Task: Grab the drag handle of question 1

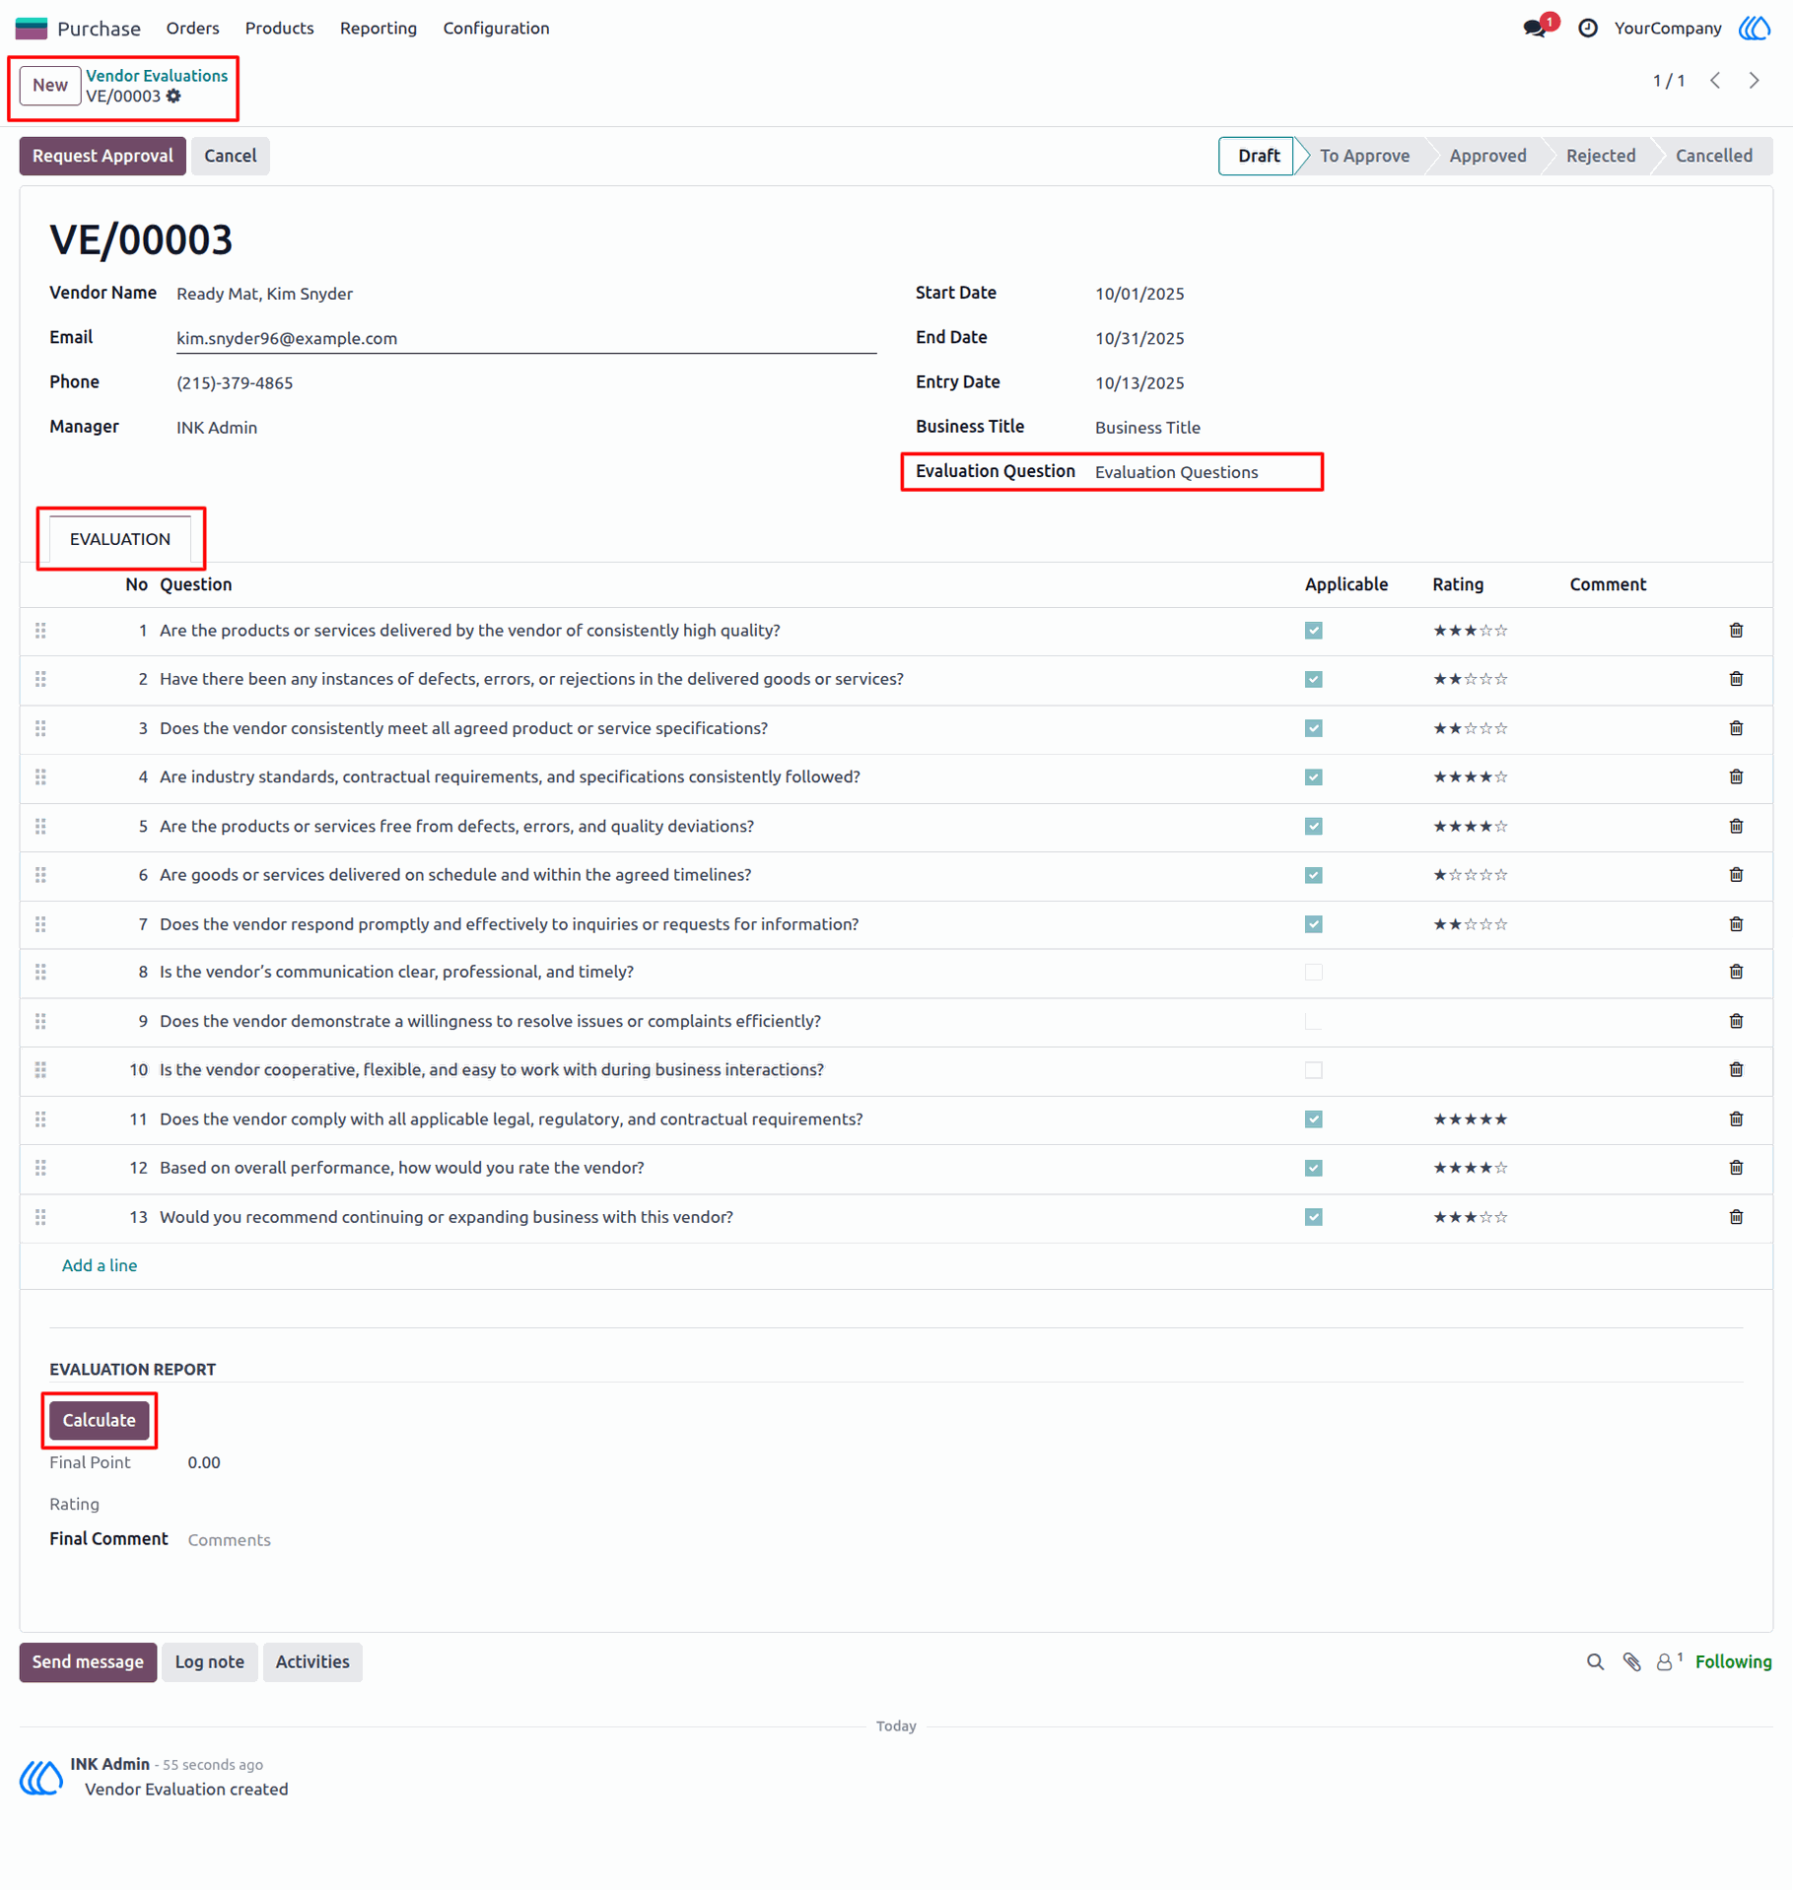Action: pyautogui.click(x=40, y=631)
